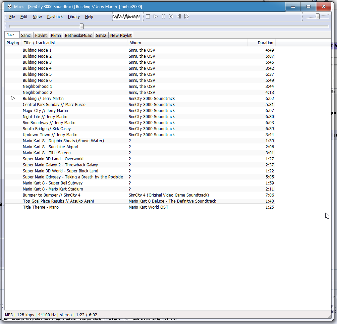Select Super Mario Odyssey - Taking a Breath by the Poolside
Screen dimensions: 337x324
click(x=140, y=177)
